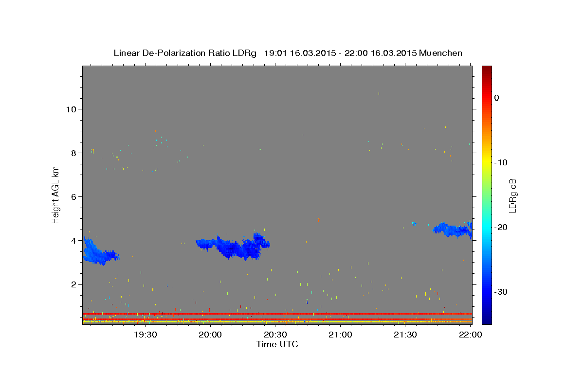Click the 'Height AGL km' axis label
Viewport: 584px width, 389px height.
[x=56, y=195]
